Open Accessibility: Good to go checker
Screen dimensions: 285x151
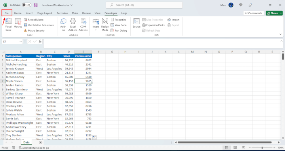click(34, 148)
